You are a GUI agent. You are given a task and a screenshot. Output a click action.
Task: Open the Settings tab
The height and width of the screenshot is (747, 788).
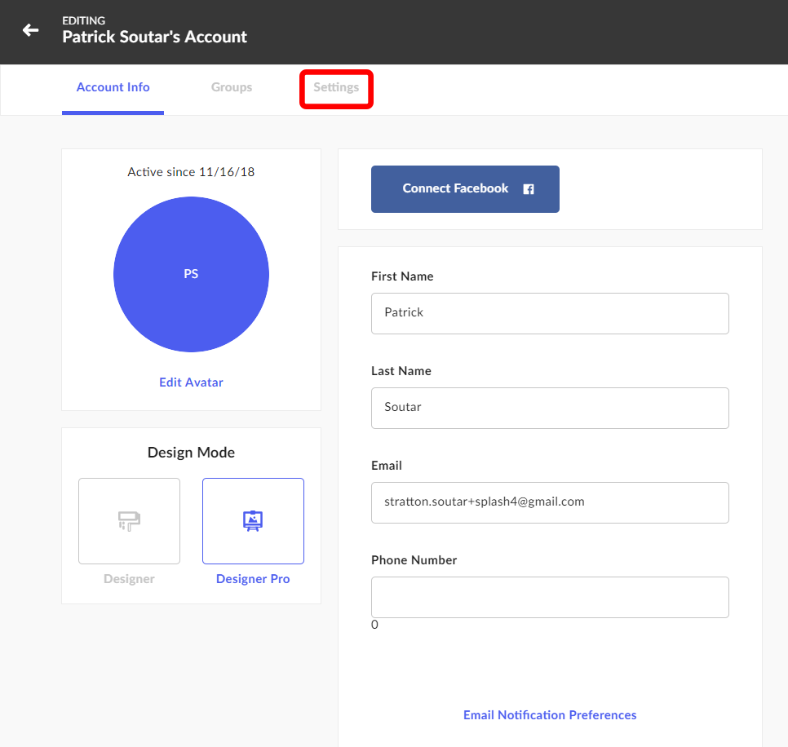coord(336,87)
